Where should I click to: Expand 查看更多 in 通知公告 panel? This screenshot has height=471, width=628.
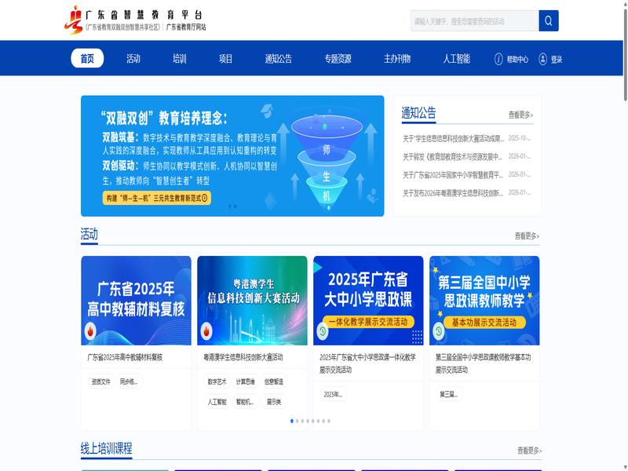coord(520,115)
